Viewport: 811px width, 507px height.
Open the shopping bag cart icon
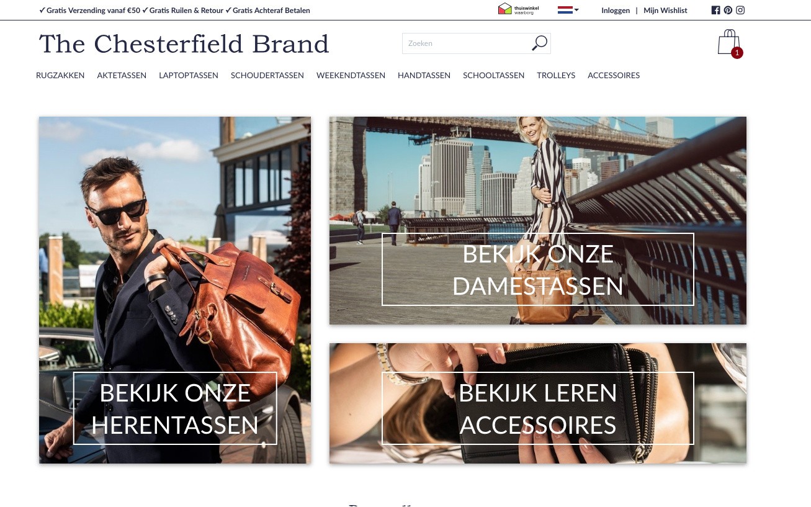pos(729,42)
